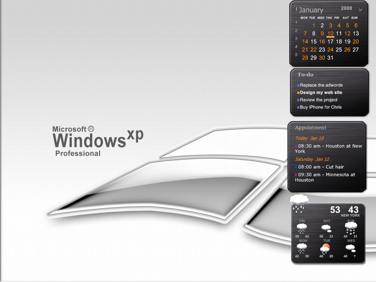
Task: Click blue bullet beside Buy iPhone for Chris
Action: click(x=298, y=108)
